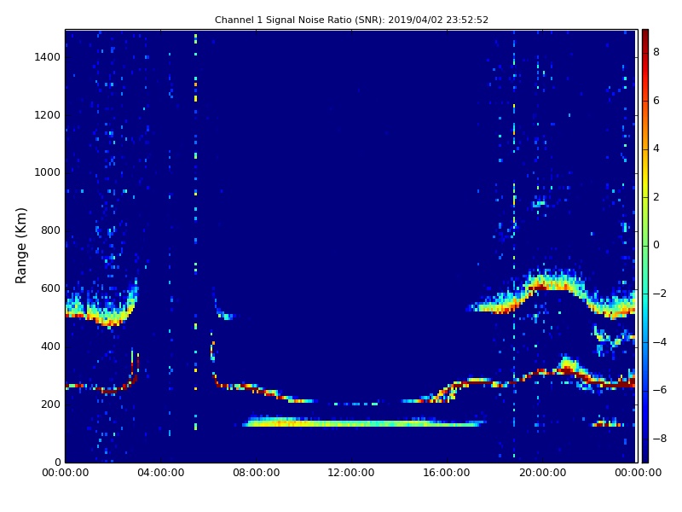The height and width of the screenshot is (512, 682).
Task: Click the long horizontal echo layer near 130 km
Action: click(x=365, y=422)
